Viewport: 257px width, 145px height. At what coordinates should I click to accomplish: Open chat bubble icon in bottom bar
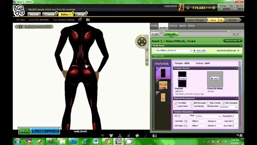pyautogui.click(x=103, y=135)
